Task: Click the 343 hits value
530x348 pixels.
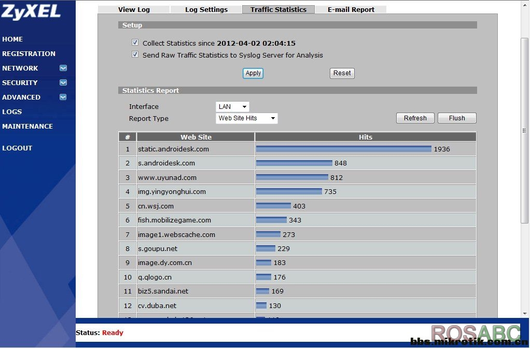Action: 295,220
